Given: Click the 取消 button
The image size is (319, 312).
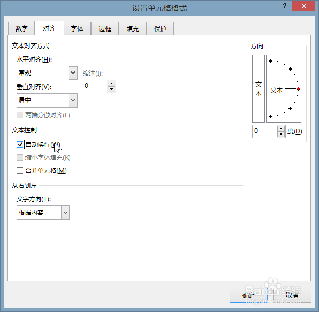Looking at the screenshot, I should (x=292, y=295).
